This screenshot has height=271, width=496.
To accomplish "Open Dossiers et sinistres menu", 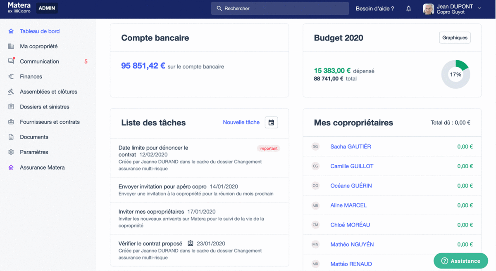I will tap(44, 107).
